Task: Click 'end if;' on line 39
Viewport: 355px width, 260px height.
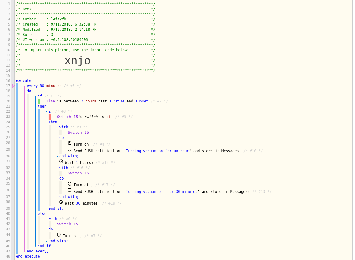Action: pyautogui.click(x=56, y=208)
